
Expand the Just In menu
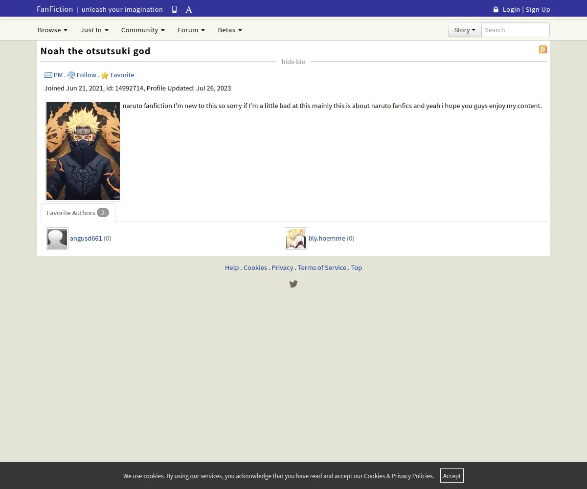point(94,30)
